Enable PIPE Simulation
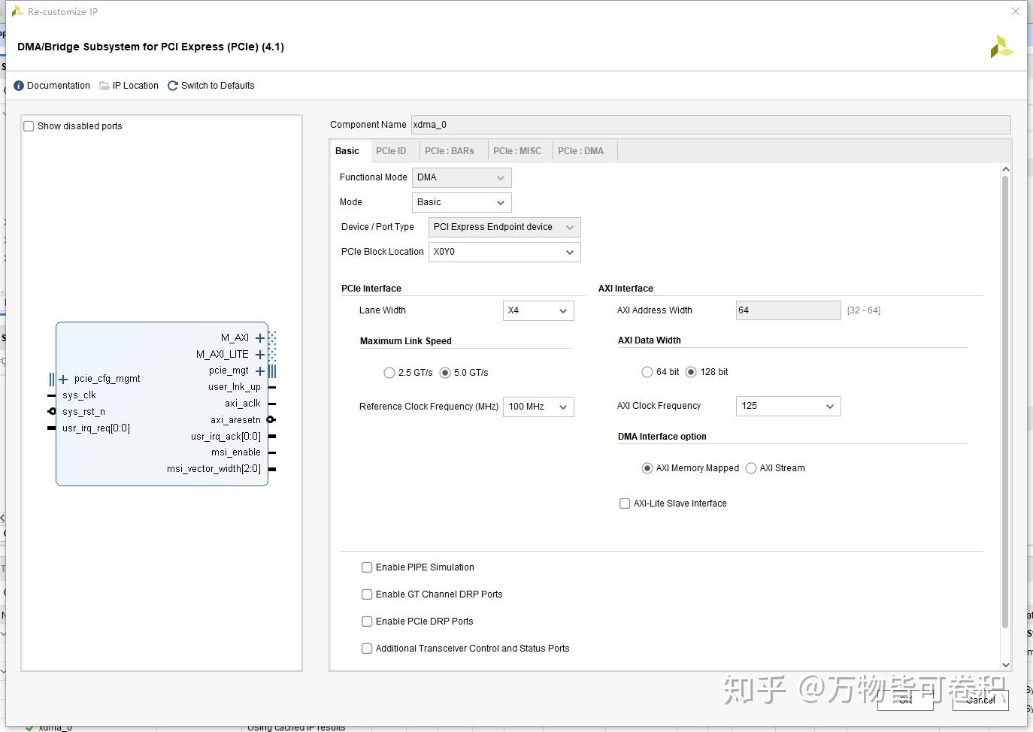Screen dimensions: 1033x732 pos(366,567)
